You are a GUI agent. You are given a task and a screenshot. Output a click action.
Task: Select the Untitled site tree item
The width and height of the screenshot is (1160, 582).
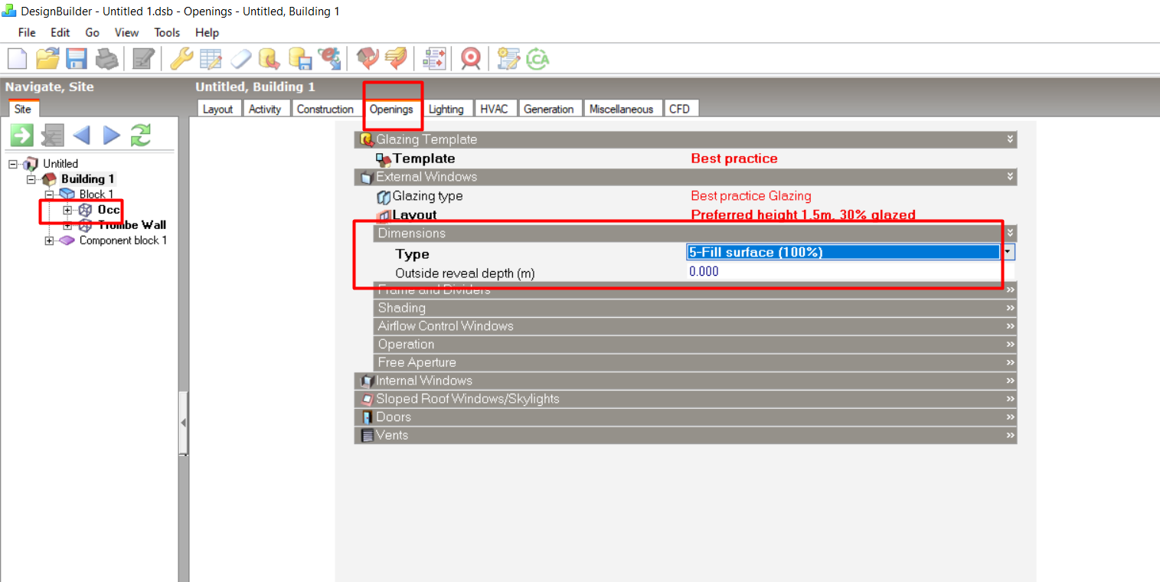60,164
